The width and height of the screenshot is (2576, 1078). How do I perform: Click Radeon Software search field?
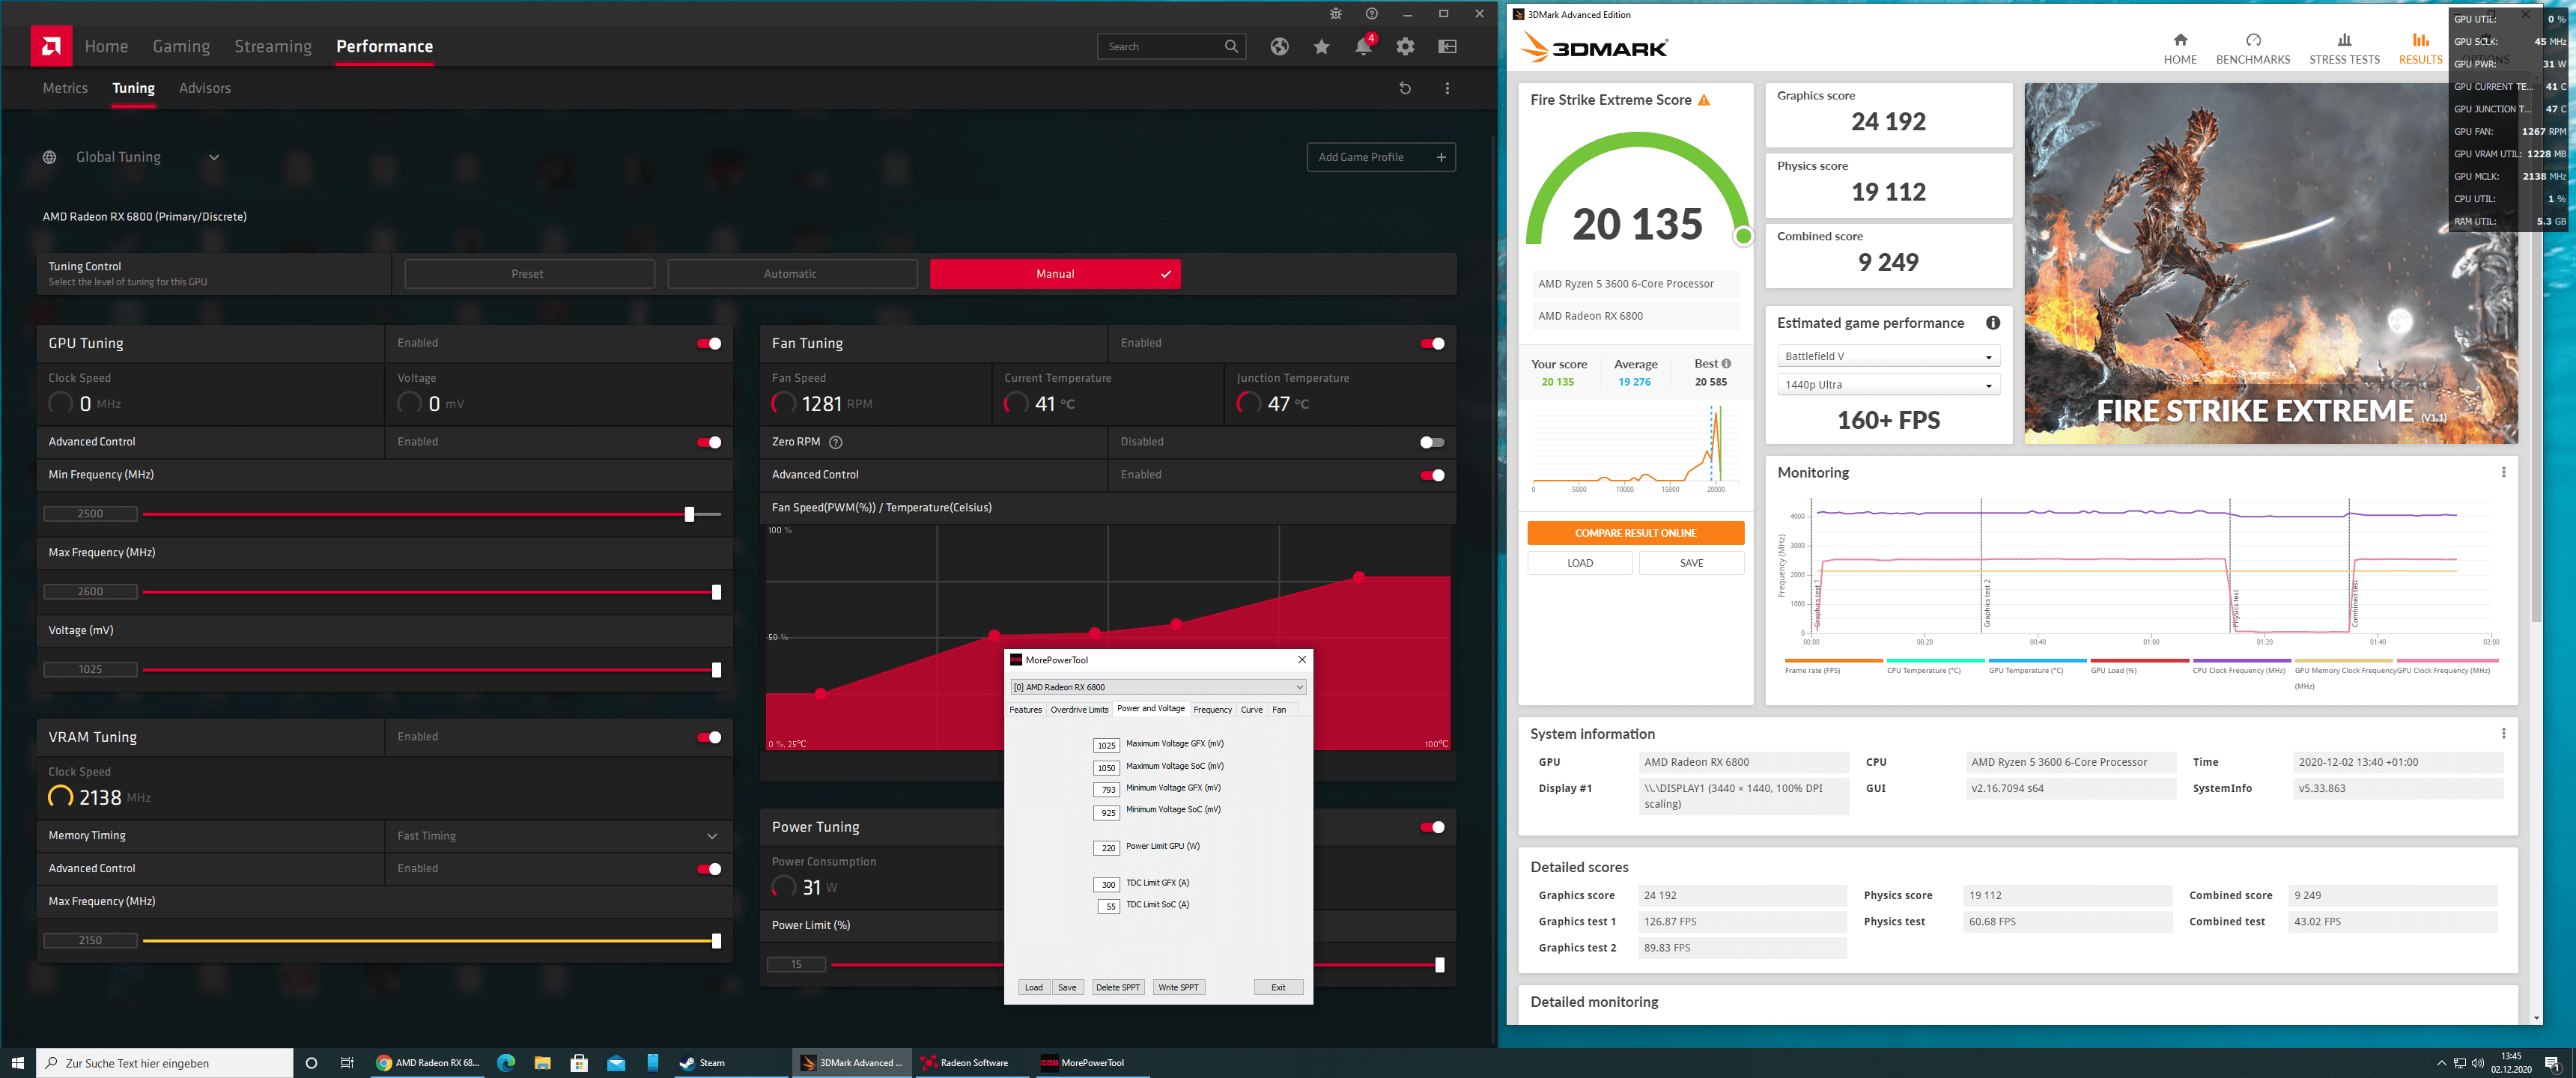click(1172, 46)
